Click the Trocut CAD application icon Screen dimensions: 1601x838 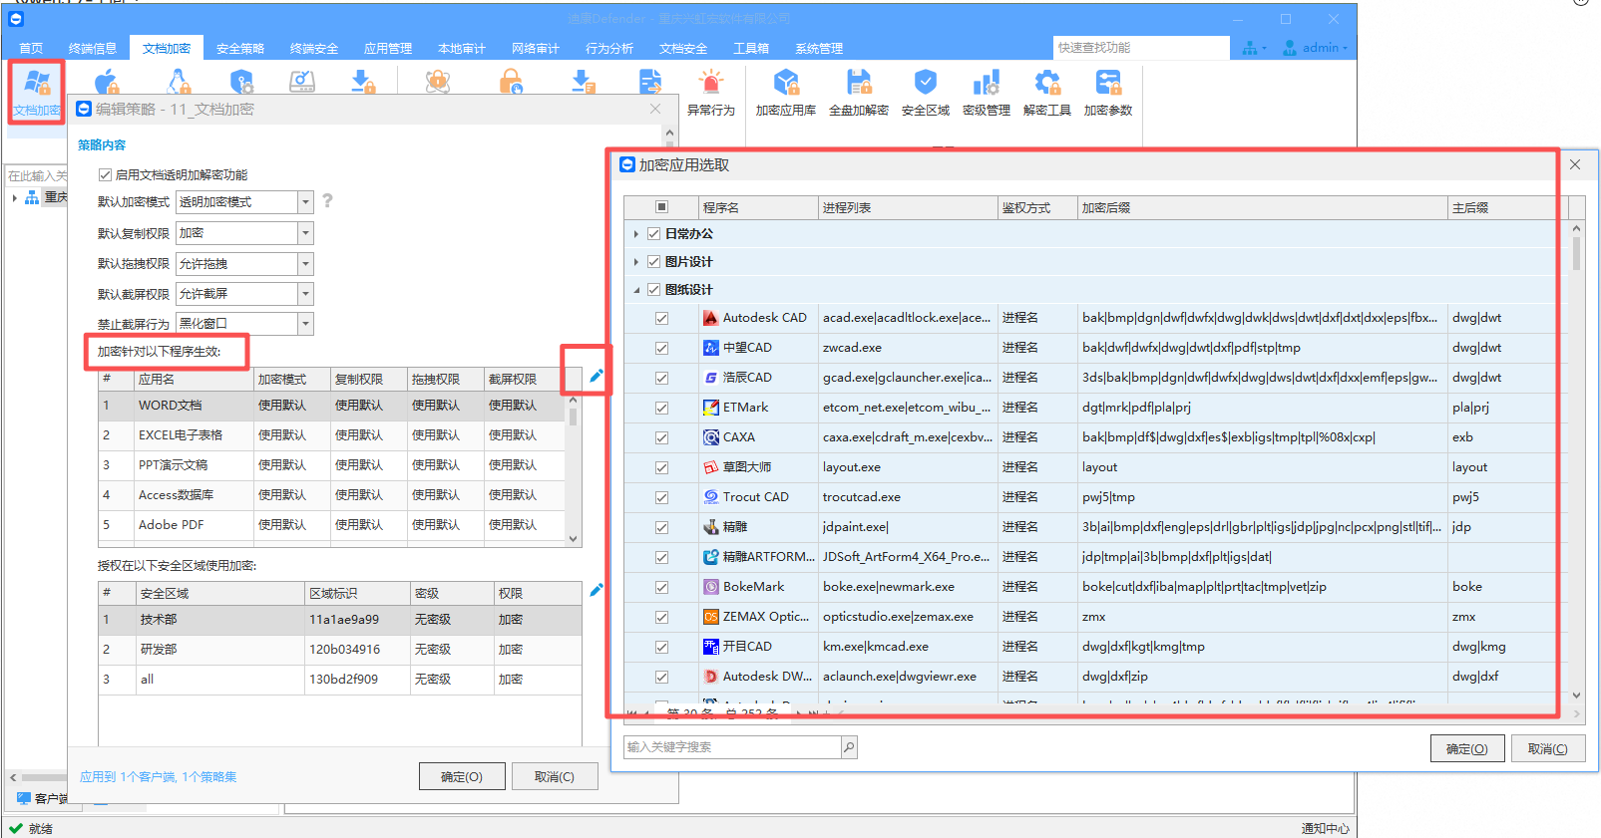tap(711, 497)
